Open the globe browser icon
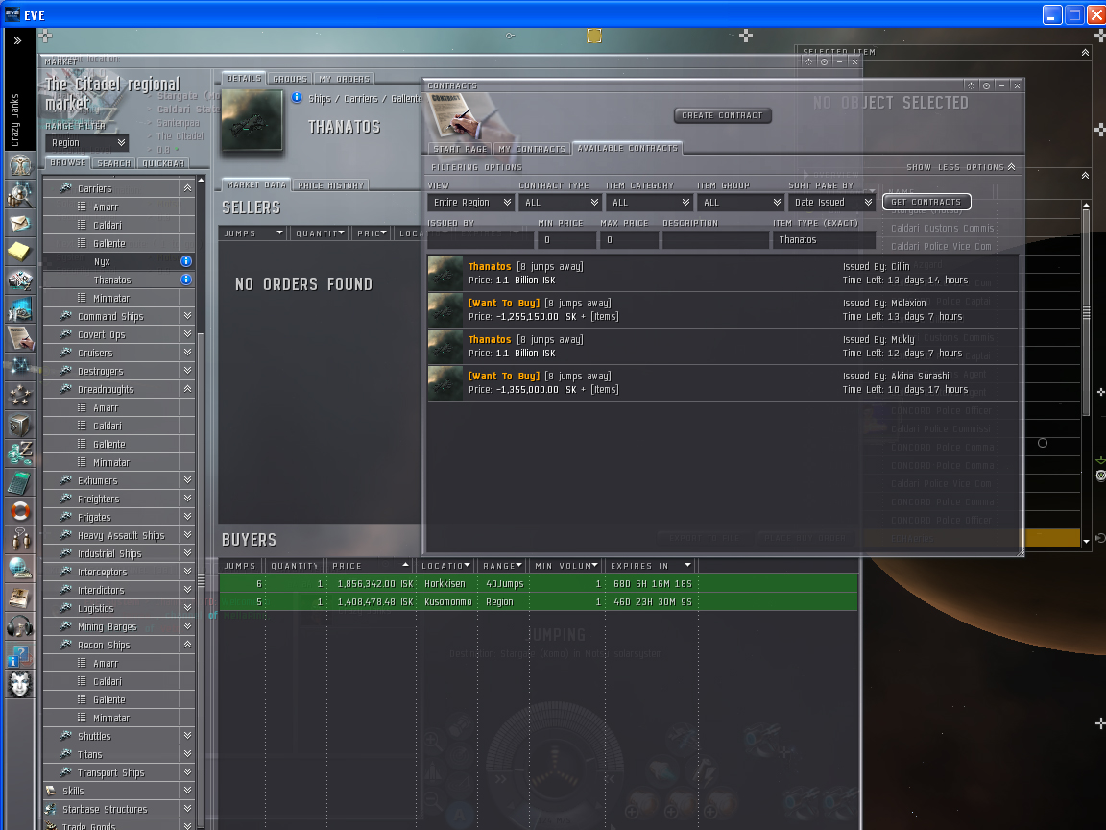This screenshot has width=1106, height=830. 20,568
